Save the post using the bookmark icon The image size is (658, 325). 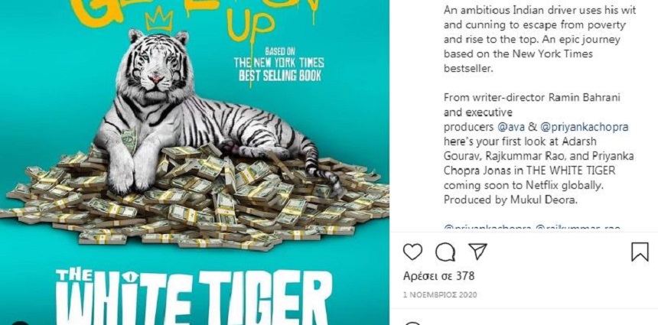(640, 252)
